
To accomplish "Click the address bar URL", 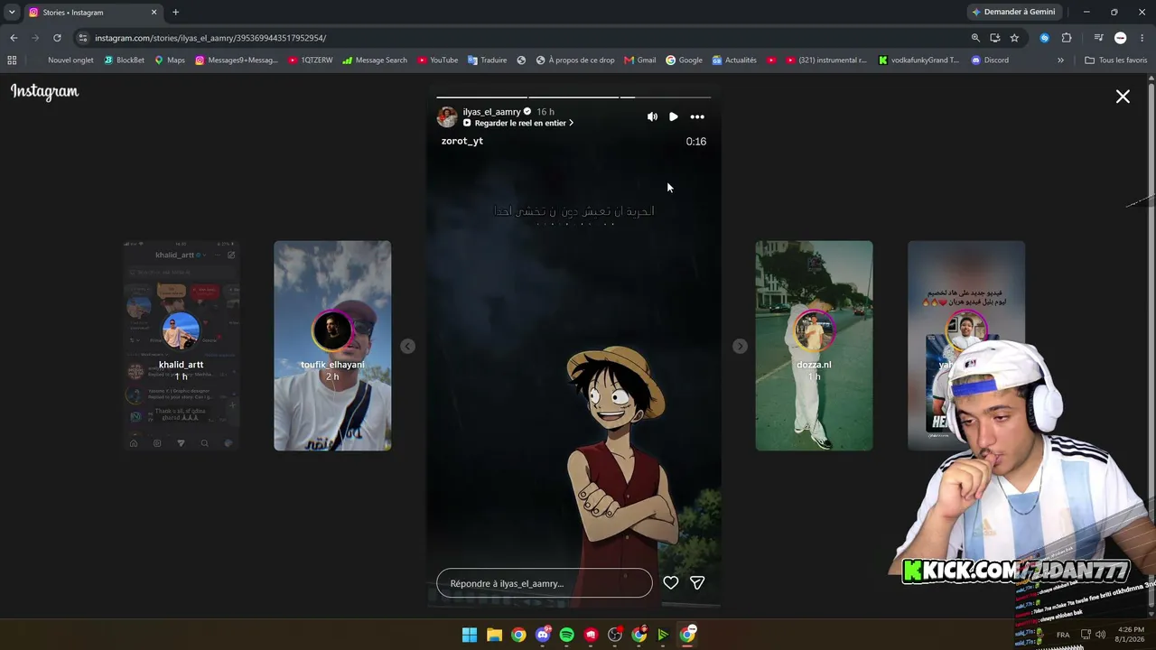I will (210, 38).
